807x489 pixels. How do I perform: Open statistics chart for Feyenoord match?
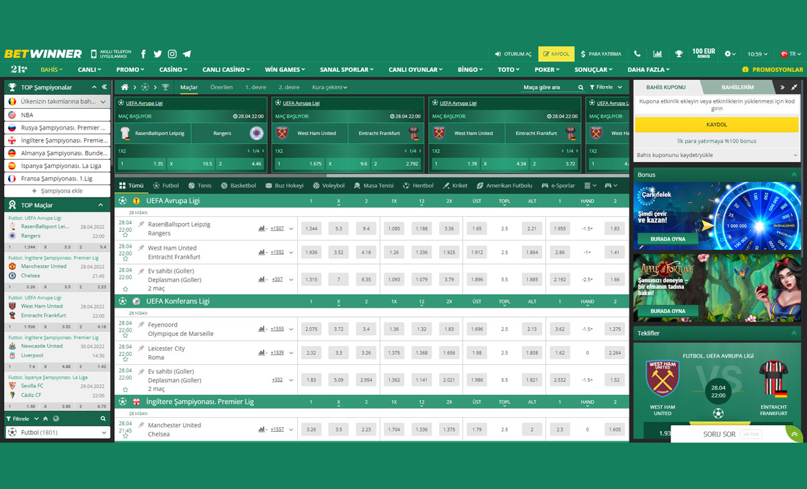tap(262, 329)
